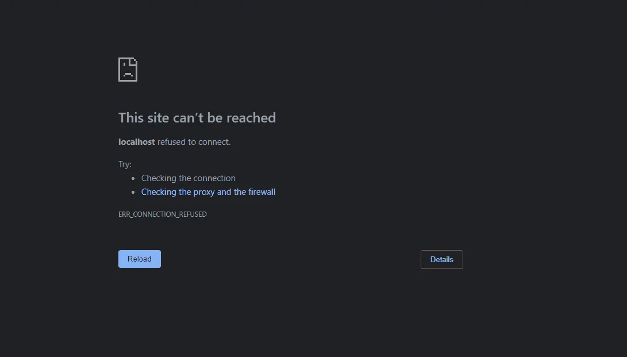Viewport: 627px width, 357px height.
Task: Click the bullet before the proxy link
Action: (133, 192)
